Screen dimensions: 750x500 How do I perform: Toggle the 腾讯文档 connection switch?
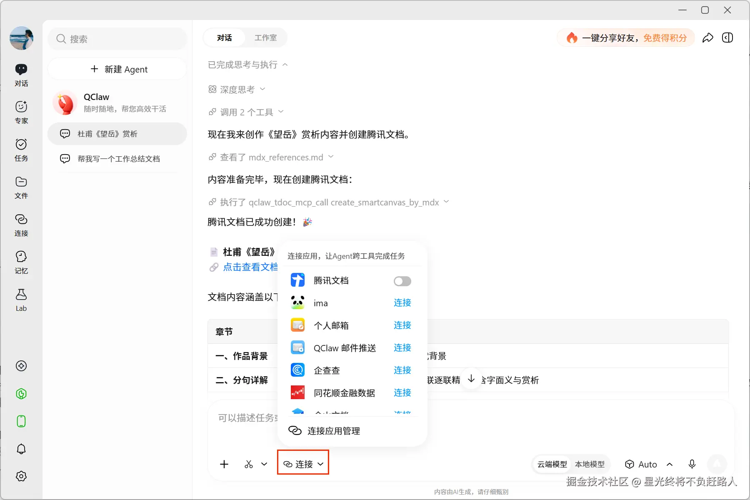click(402, 281)
